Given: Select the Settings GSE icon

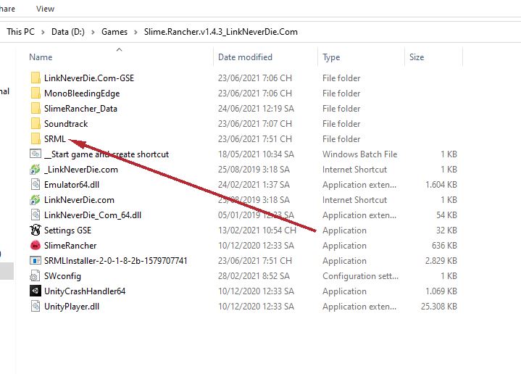Looking at the screenshot, I should click(x=36, y=230).
